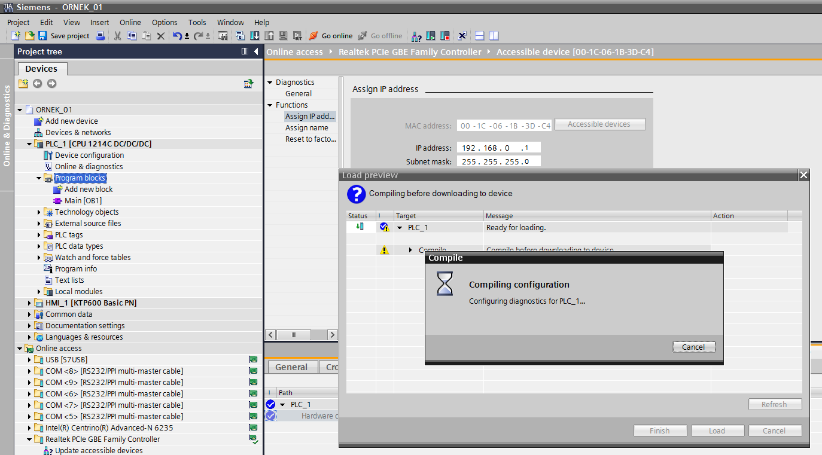
Task: Click the overview table icon in Project tree
Action: click(249, 83)
